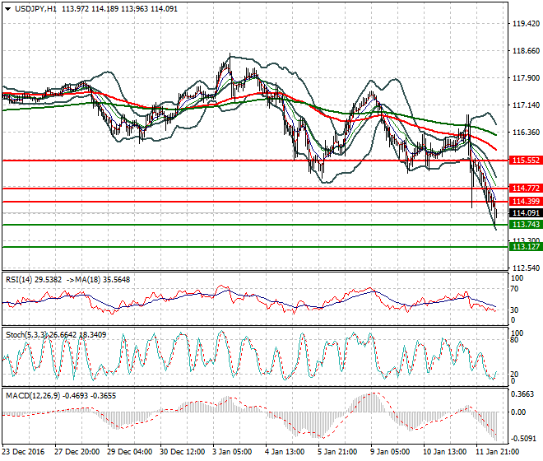Click the 117.140 price scale value
This screenshot has height=461, width=543.
526,105
